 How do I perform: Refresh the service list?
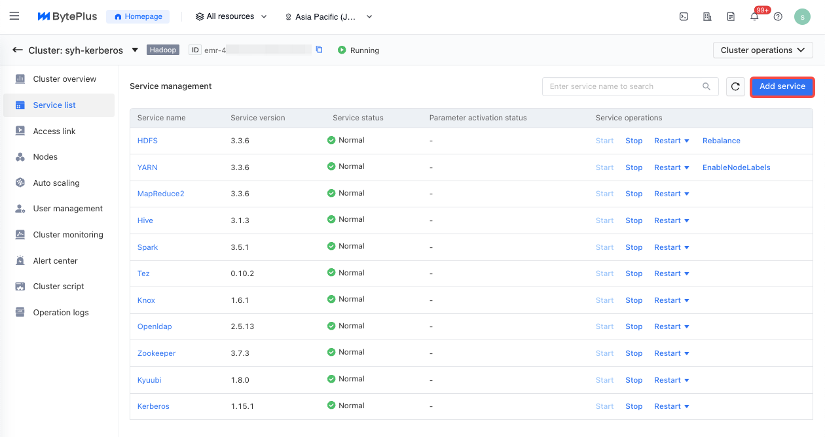click(x=735, y=86)
